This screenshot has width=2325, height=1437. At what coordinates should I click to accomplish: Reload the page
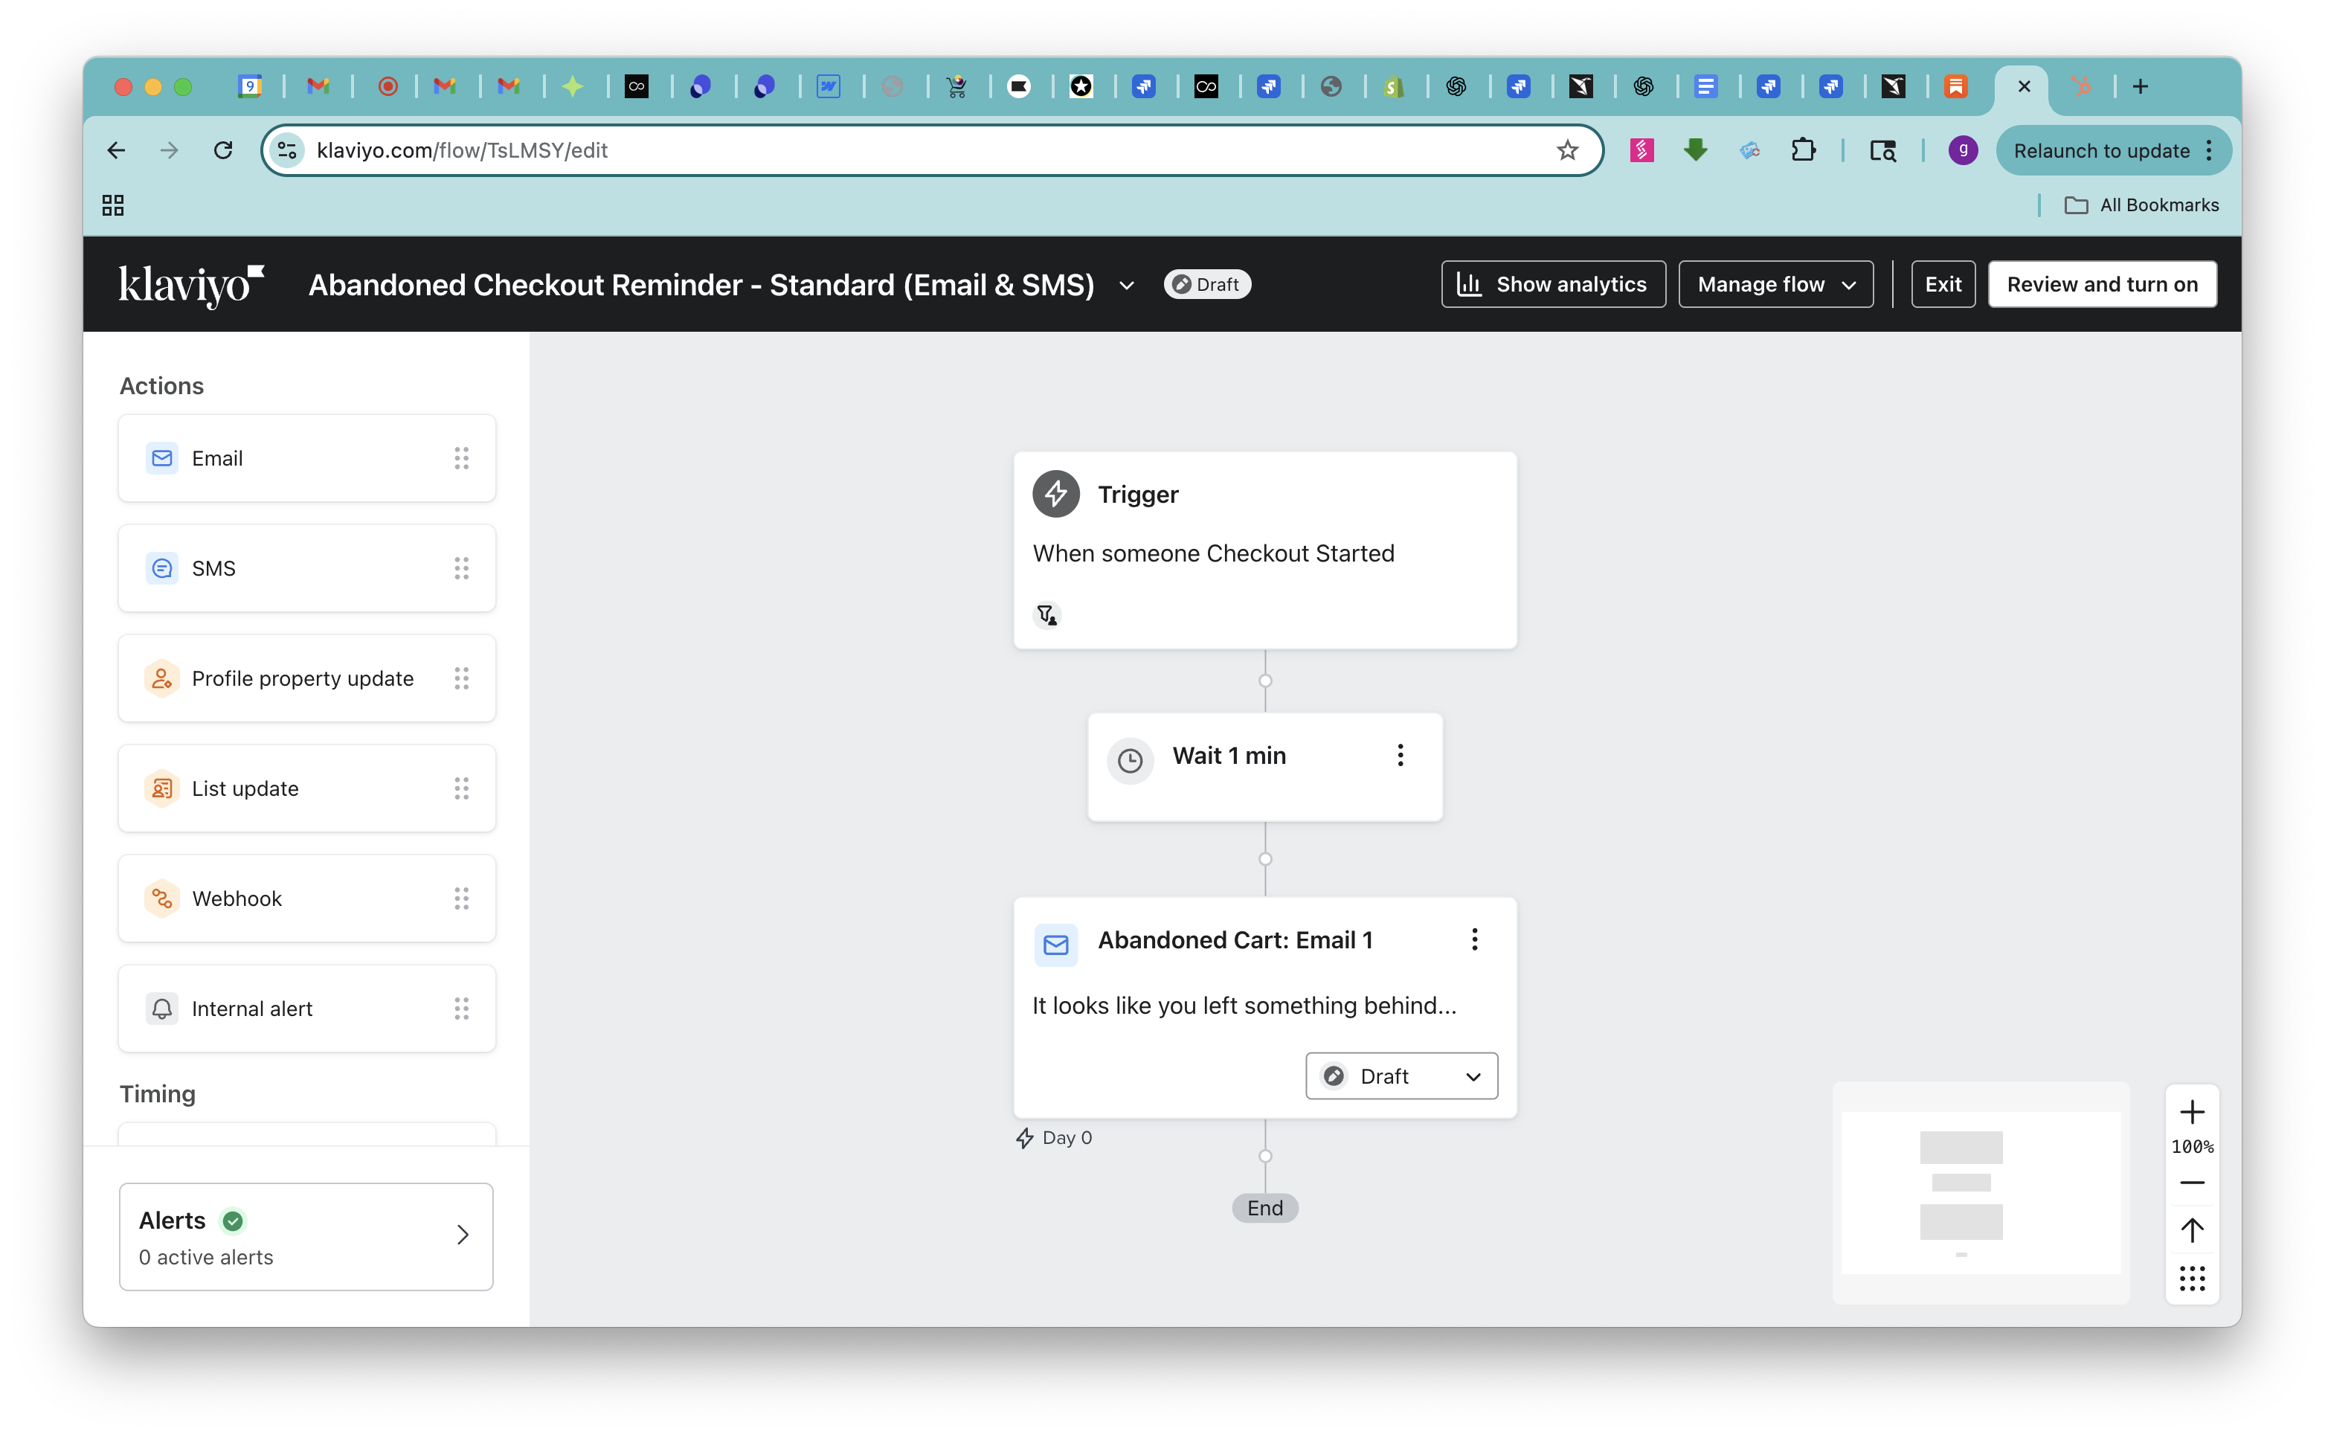223,150
